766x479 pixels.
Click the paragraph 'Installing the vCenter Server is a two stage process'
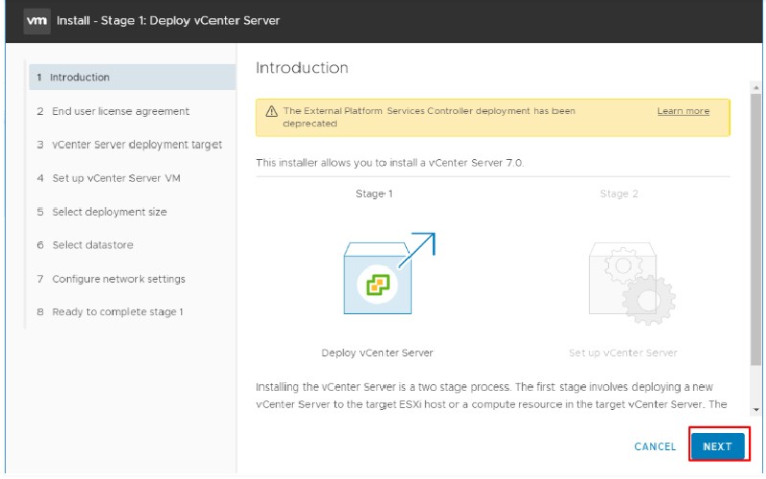[x=491, y=396]
